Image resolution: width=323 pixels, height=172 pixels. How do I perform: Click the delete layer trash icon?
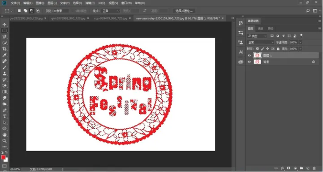click(314, 168)
